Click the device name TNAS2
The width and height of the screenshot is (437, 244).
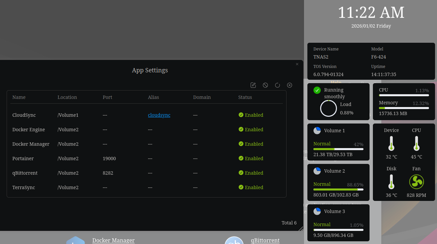pos(321,57)
